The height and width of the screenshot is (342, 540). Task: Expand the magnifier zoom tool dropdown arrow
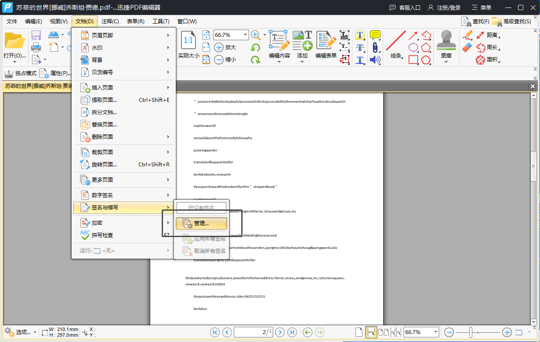(x=265, y=35)
